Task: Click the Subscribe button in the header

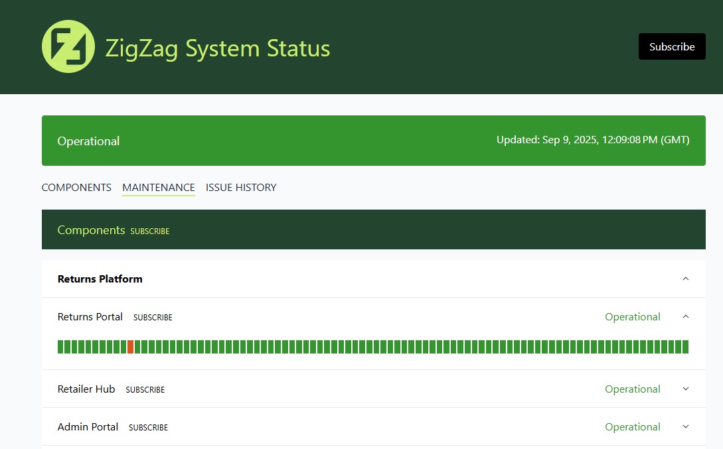Action: [x=671, y=46]
